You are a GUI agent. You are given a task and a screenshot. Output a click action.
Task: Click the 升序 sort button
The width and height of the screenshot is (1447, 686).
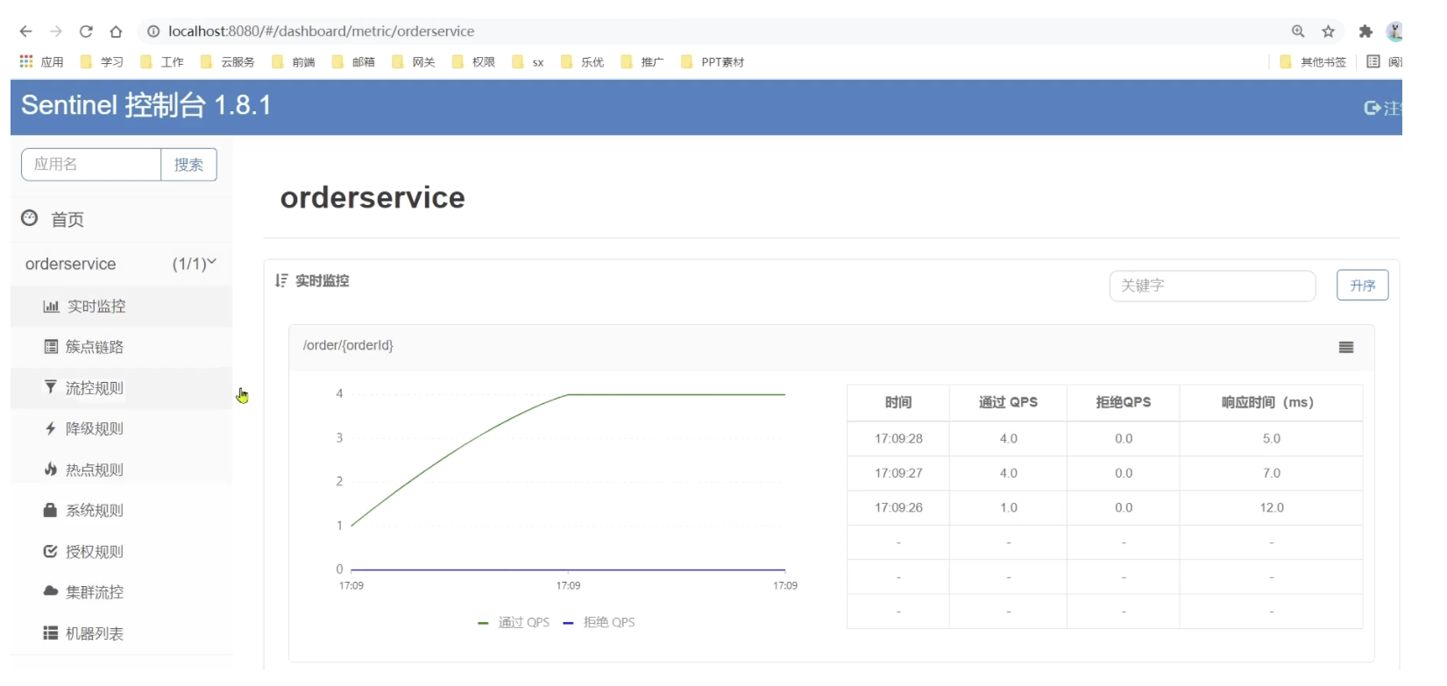point(1362,286)
